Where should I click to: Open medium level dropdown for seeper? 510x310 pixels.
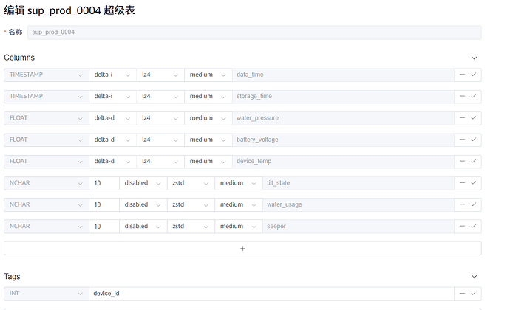(x=239, y=227)
